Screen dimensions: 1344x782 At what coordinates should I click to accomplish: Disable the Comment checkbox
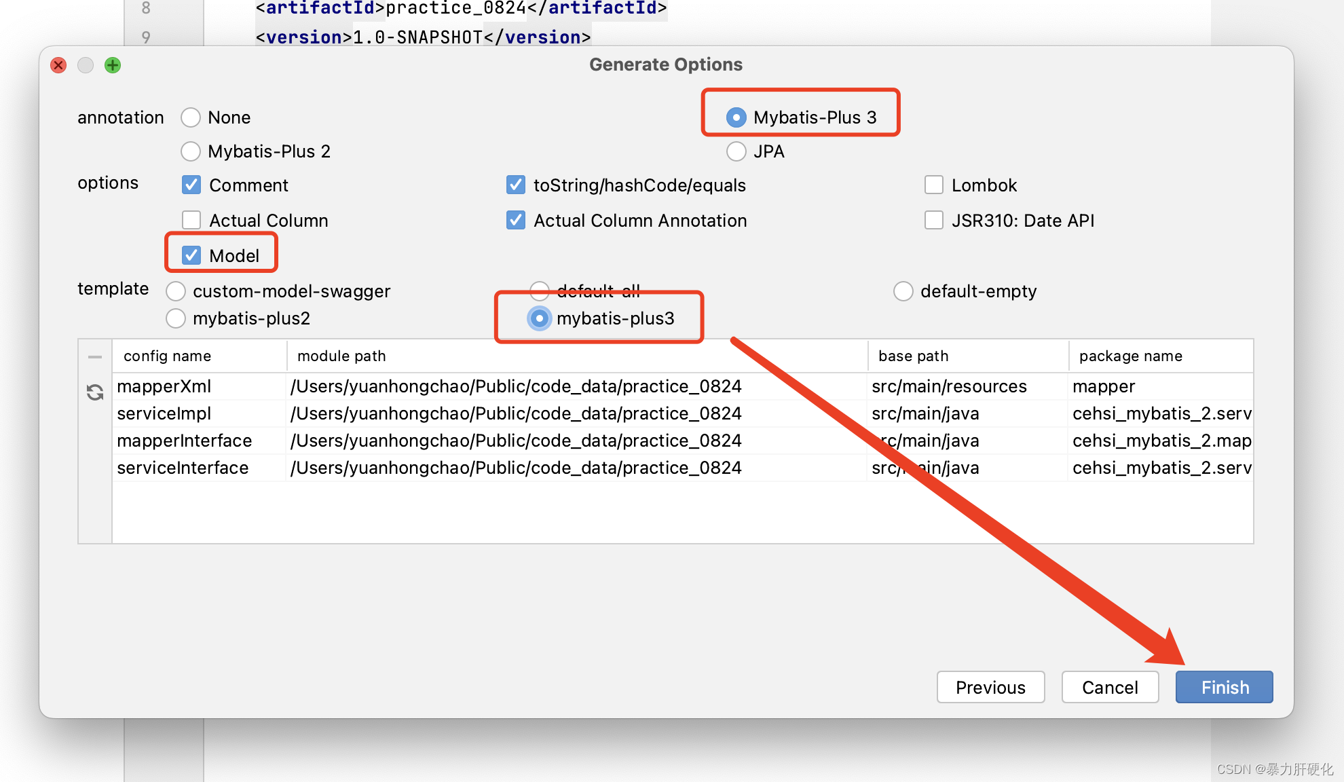coord(191,185)
